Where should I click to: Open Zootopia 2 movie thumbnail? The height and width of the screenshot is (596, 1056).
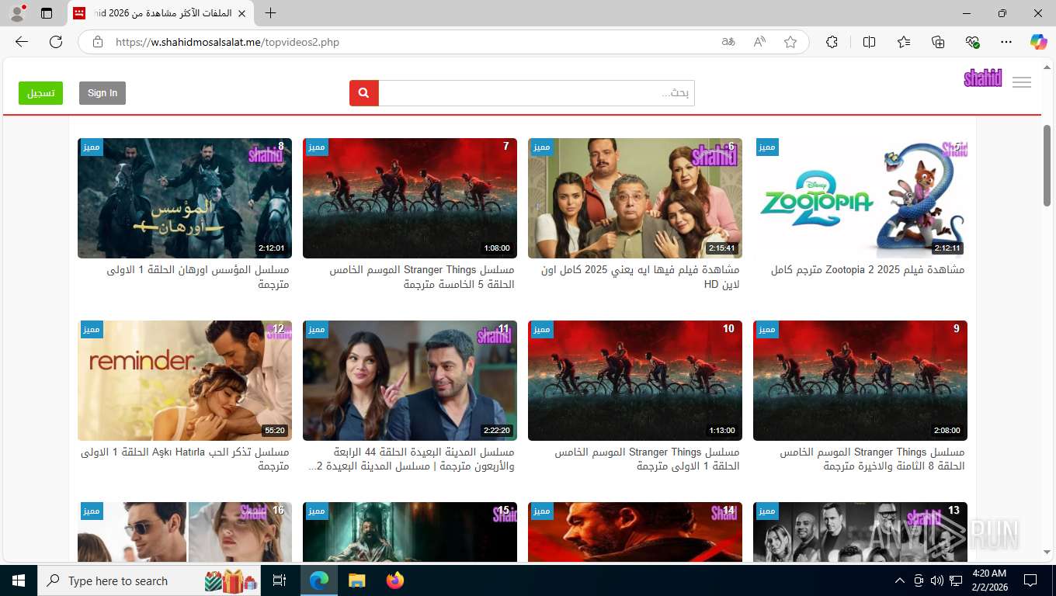point(860,198)
